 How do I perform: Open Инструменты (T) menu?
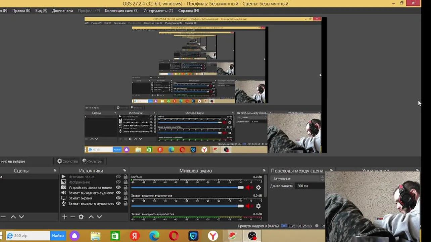tap(158, 11)
